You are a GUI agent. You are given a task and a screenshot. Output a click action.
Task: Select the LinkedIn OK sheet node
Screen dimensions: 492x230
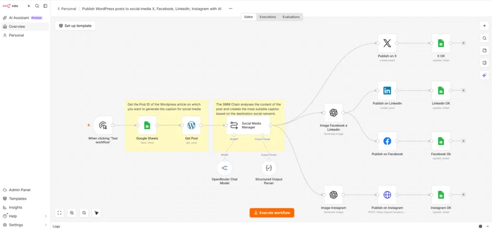click(x=441, y=91)
